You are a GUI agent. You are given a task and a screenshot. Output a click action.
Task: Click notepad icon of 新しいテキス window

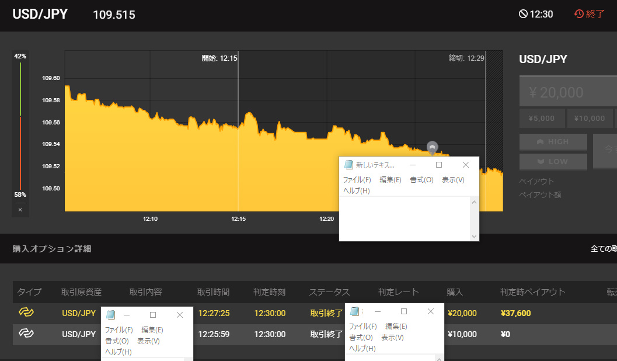coord(348,165)
